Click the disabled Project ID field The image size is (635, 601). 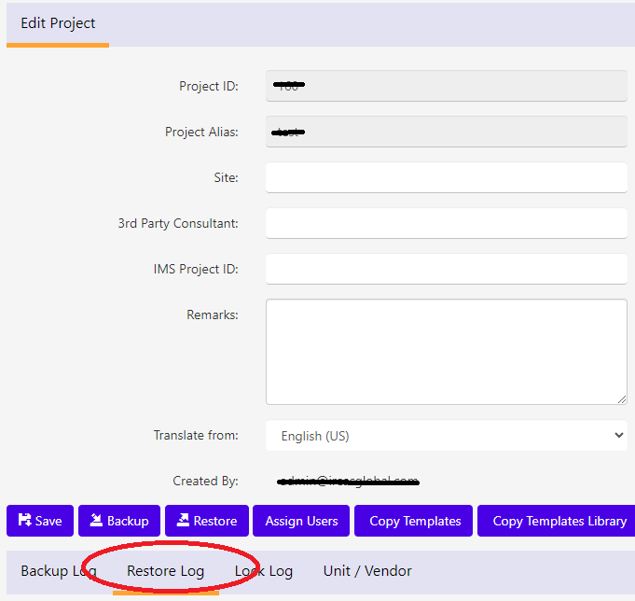click(446, 86)
